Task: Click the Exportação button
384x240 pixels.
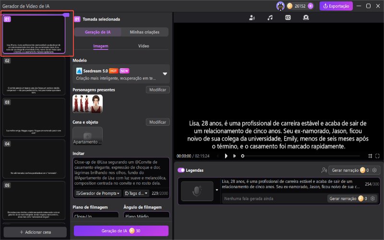Action: (336, 6)
